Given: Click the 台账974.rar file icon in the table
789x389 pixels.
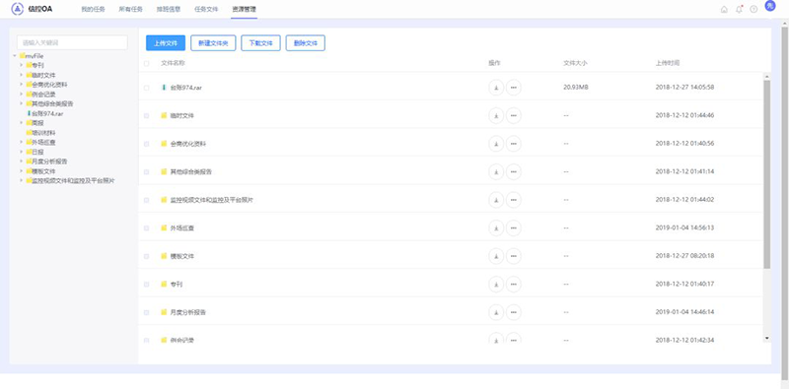Looking at the screenshot, I should [x=164, y=88].
